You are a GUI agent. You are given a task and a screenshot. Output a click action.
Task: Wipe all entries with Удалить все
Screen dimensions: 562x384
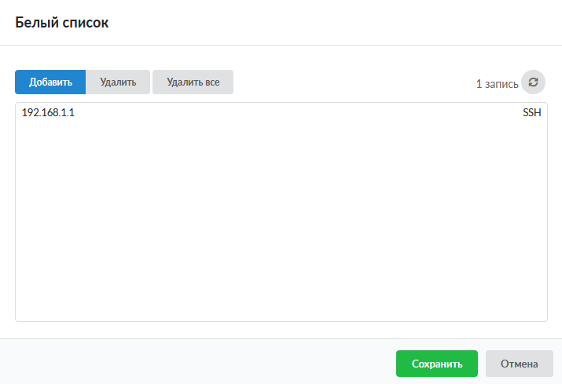click(x=193, y=82)
